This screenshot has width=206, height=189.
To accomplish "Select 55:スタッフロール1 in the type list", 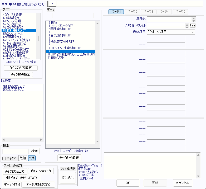I will 14,34.
